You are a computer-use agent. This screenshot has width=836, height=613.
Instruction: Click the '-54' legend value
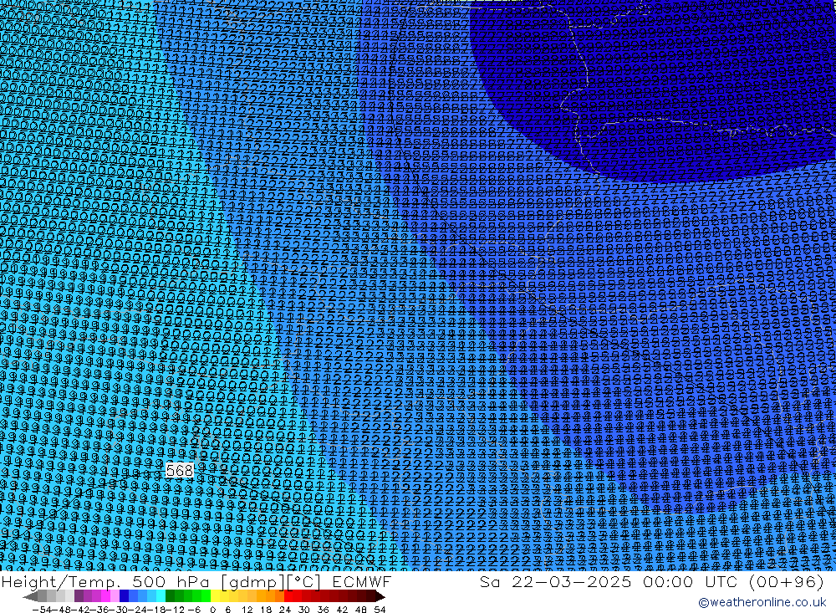42,609
